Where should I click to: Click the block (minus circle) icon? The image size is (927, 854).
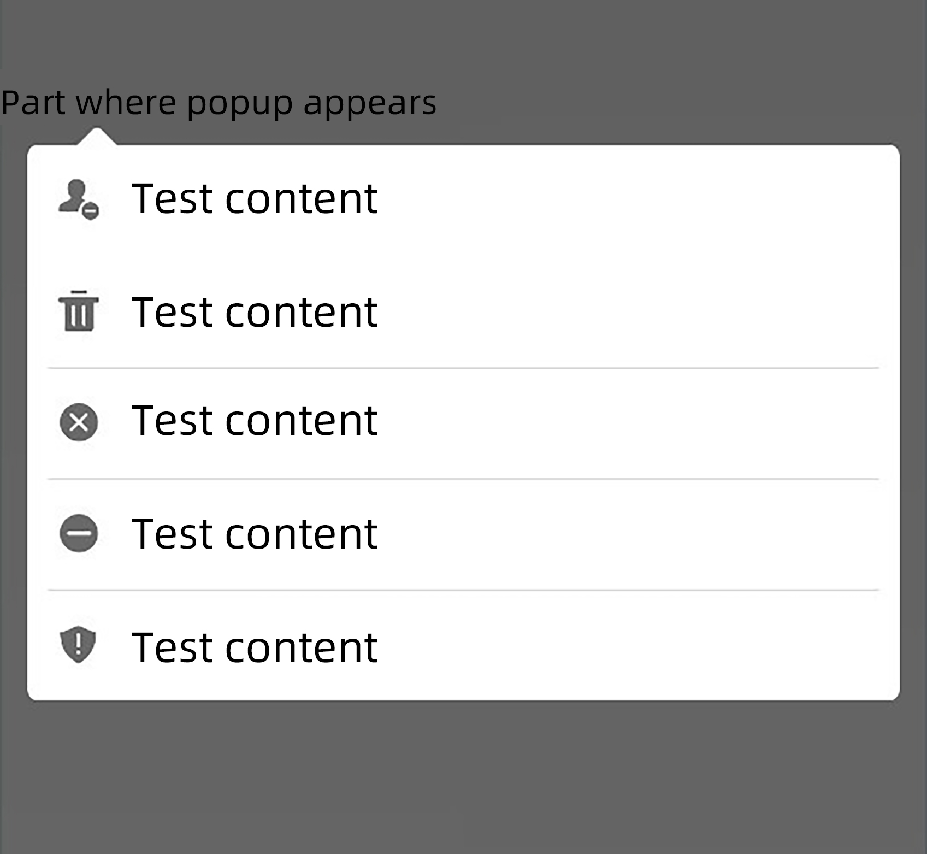pyautogui.click(x=79, y=533)
